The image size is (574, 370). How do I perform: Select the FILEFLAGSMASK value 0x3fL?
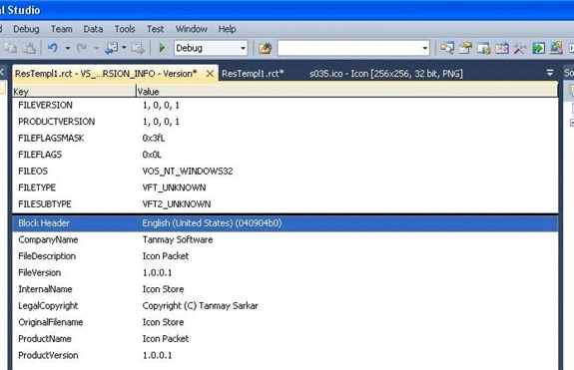tap(154, 138)
